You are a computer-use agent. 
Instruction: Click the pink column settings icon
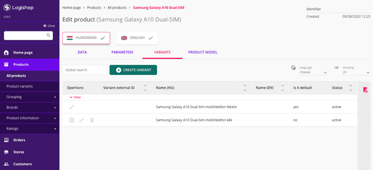(x=366, y=89)
